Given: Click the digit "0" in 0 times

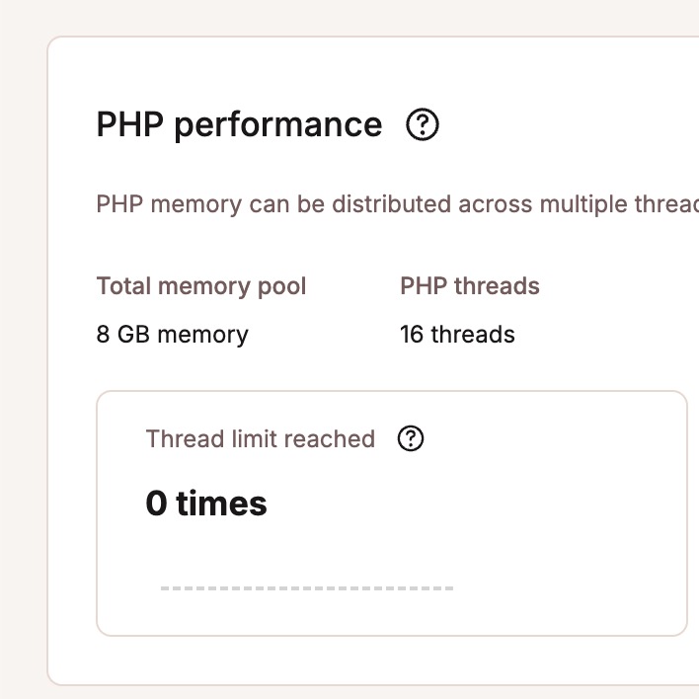Looking at the screenshot, I should [156, 504].
